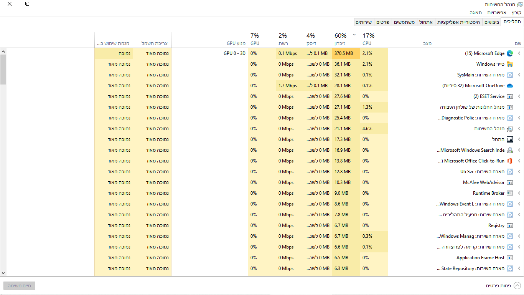524x295 pixels.
Task: Expand the ESET Service (2) group
Action: [519, 96]
